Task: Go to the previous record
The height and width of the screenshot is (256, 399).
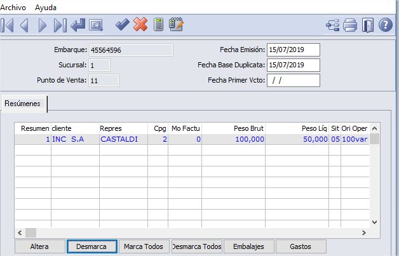Action: [24, 25]
